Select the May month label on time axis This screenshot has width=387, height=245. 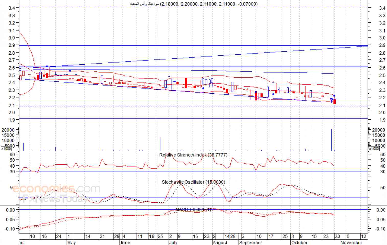pos(71,242)
